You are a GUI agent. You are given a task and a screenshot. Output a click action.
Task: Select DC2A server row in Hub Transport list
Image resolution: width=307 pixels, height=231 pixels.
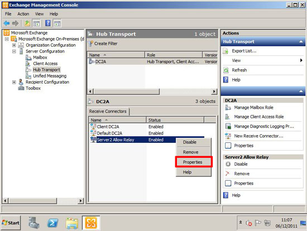(x=152, y=62)
